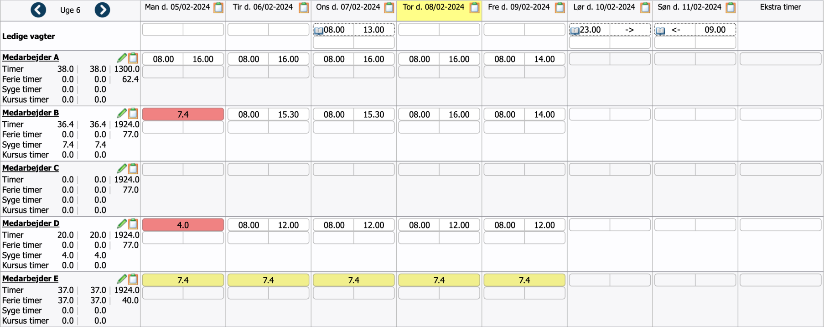Open clipboard icon for Lør d. 10/02-2024
824x327 pixels.
coord(645,7)
